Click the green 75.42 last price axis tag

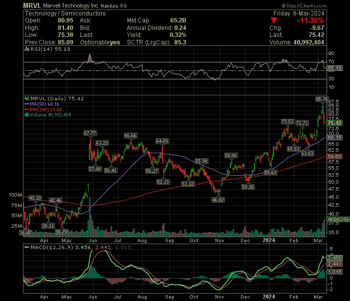334,123
